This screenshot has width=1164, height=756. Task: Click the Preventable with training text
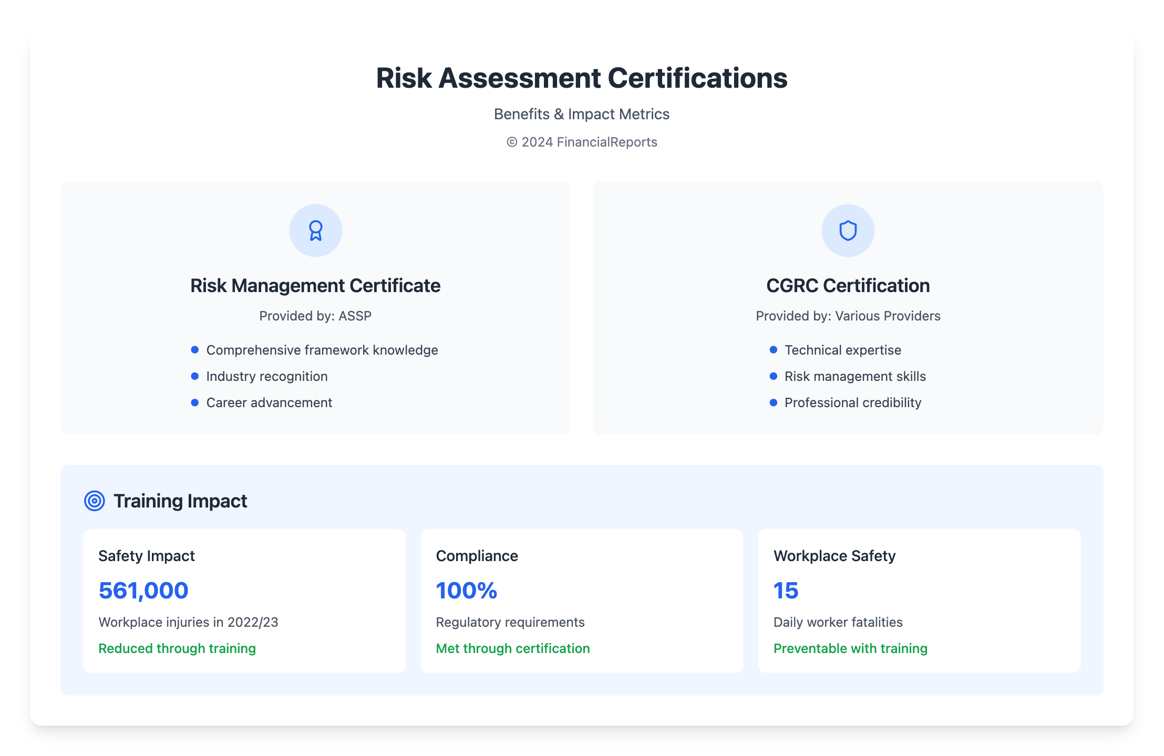point(850,648)
